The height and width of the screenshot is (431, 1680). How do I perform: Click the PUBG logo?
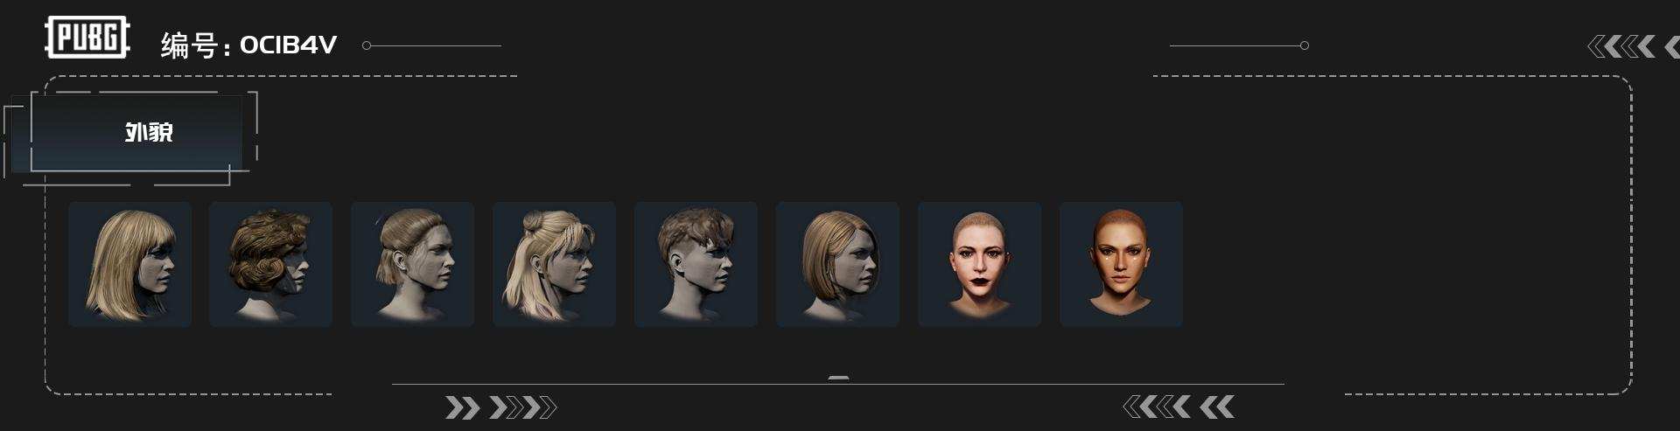87,38
